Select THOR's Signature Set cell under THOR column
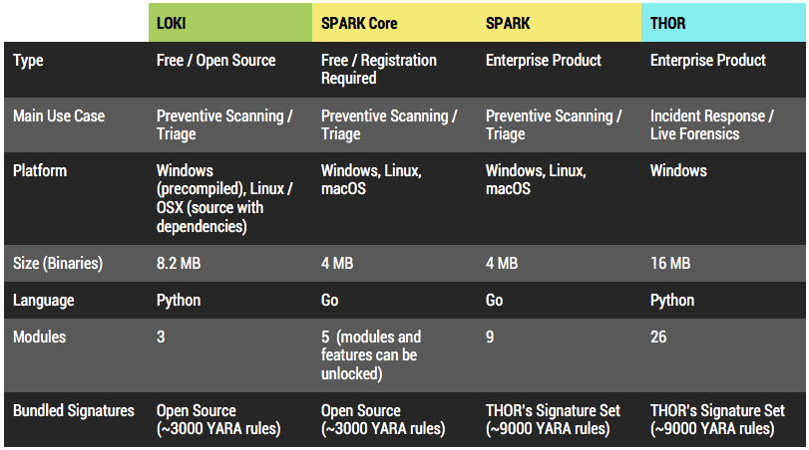Screen dimensions: 809x450 717,419
